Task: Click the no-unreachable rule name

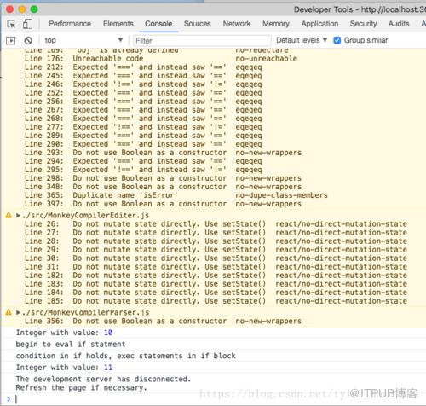Action: click(267, 59)
